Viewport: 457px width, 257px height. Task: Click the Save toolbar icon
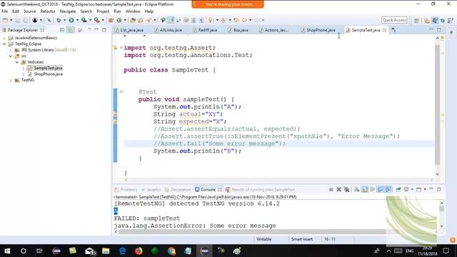pos(17,20)
